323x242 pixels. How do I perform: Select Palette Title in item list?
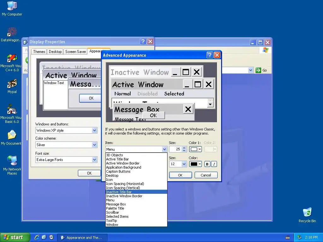136,208
